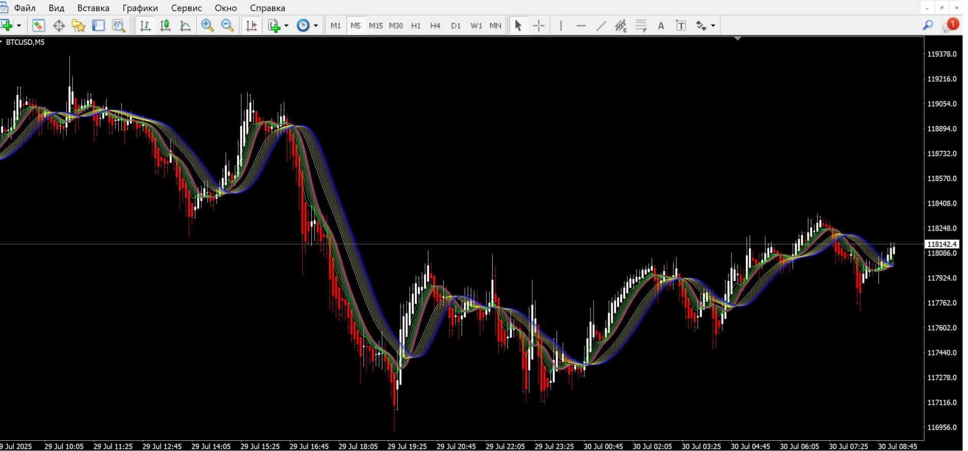The height and width of the screenshot is (451, 968).
Task: Select the Crosshair cursor tool
Action: pyautogui.click(x=539, y=25)
